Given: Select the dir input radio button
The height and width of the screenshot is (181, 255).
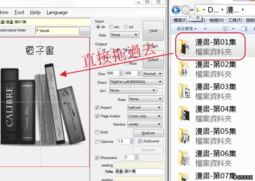Looking at the screenshot, I should point(98,27).
